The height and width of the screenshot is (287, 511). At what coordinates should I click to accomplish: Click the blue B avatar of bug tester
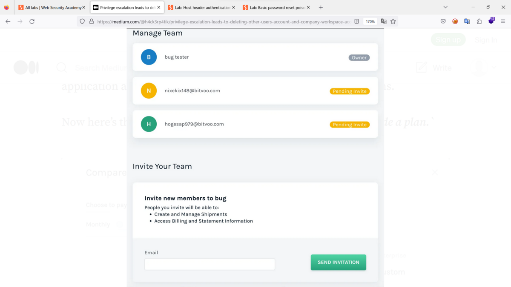coord(149,57)
